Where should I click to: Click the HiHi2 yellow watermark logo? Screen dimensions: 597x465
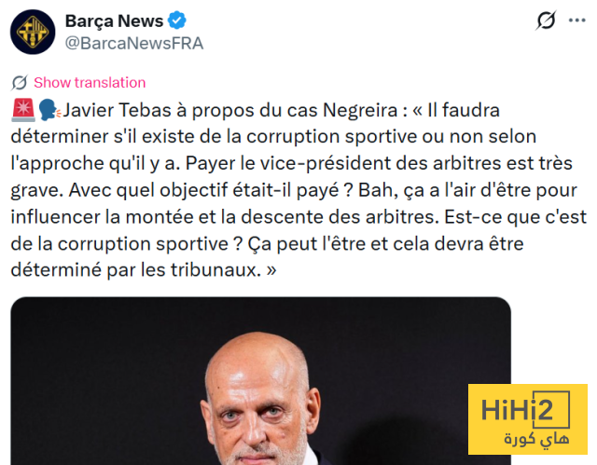pyautogui.click(x=528, y=419)
